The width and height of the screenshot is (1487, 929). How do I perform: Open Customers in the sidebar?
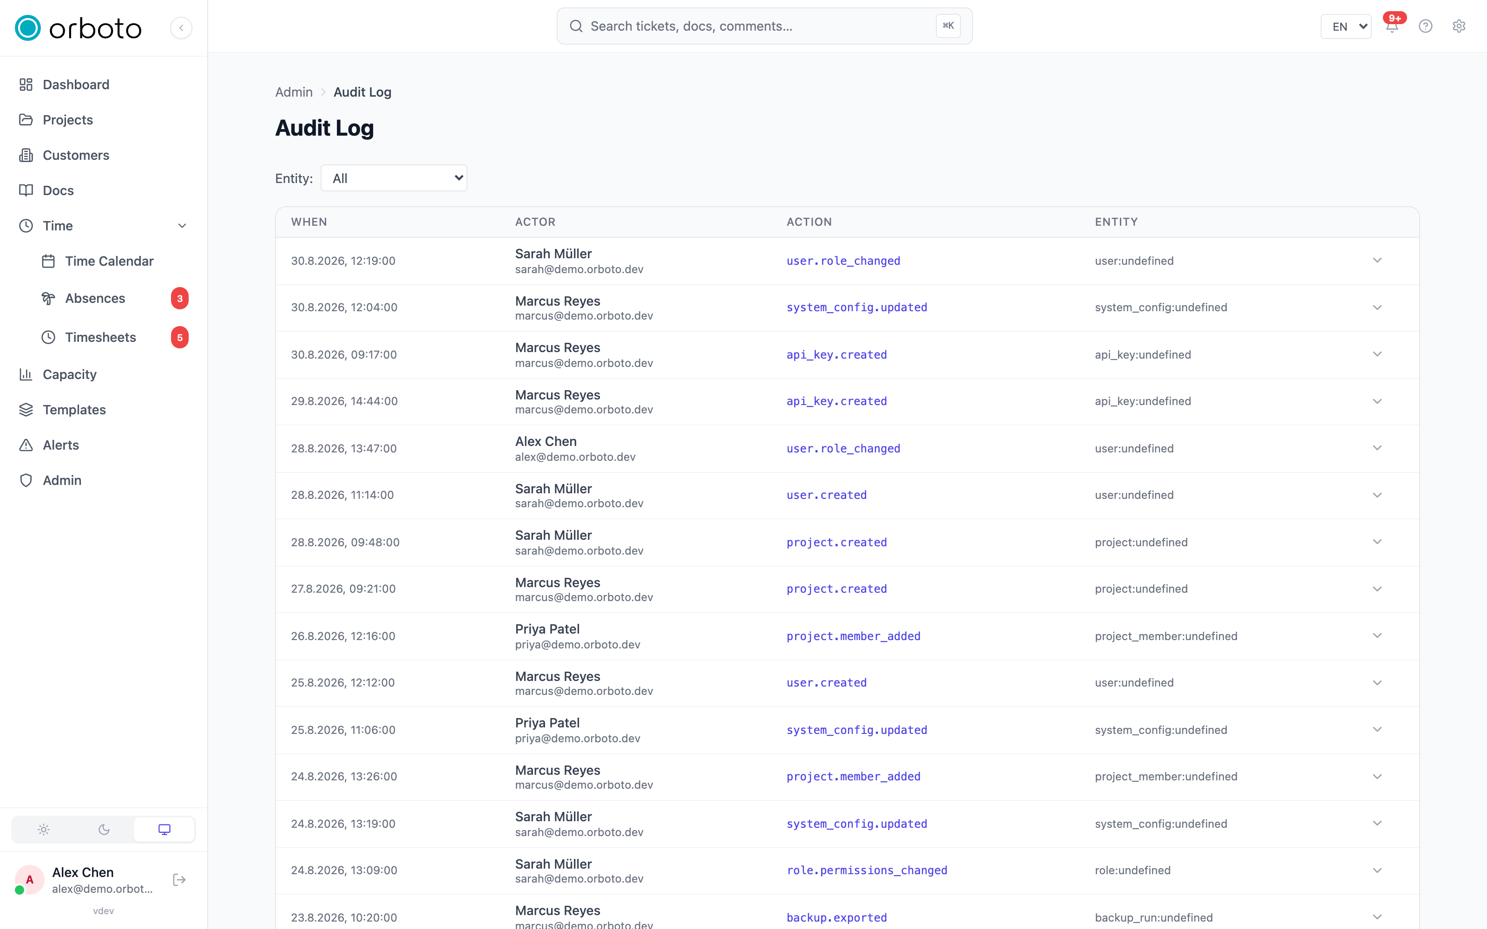(103, 156)
